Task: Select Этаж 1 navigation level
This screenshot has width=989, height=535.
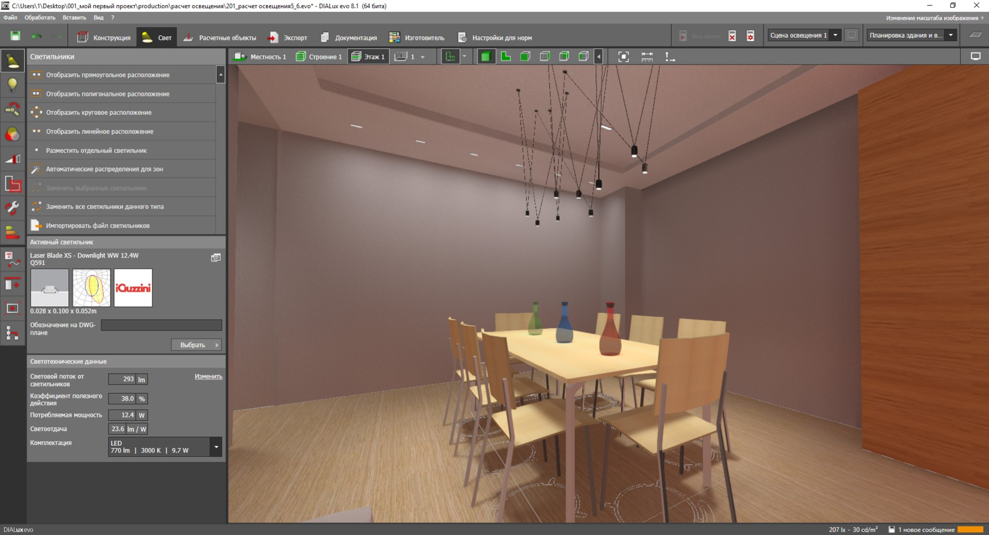Action: (368, 57)
